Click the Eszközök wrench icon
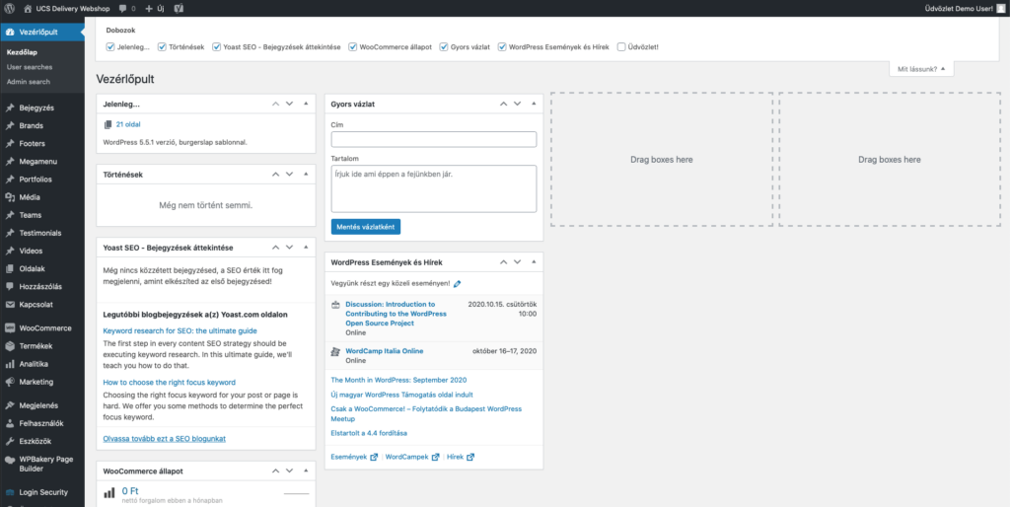 10,441
